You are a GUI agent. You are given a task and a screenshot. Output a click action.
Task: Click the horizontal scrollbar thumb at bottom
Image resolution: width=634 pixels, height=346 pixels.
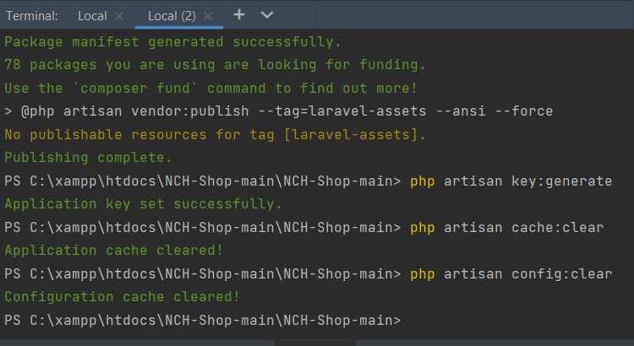click(x=315, y=343)
